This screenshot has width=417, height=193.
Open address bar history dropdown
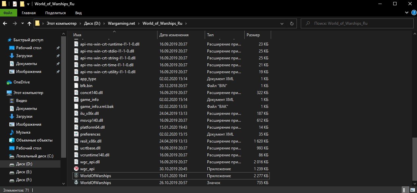click(x=282, y=23)
